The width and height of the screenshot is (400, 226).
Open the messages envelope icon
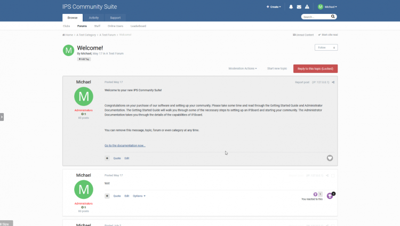tap(299, 7)
